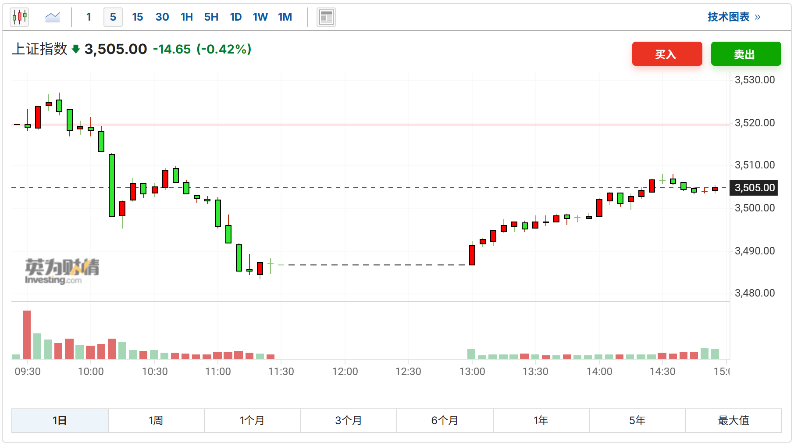Select the 1年 range tab
The height and width of the screenshot is (447, 794).
coord(541,420)
